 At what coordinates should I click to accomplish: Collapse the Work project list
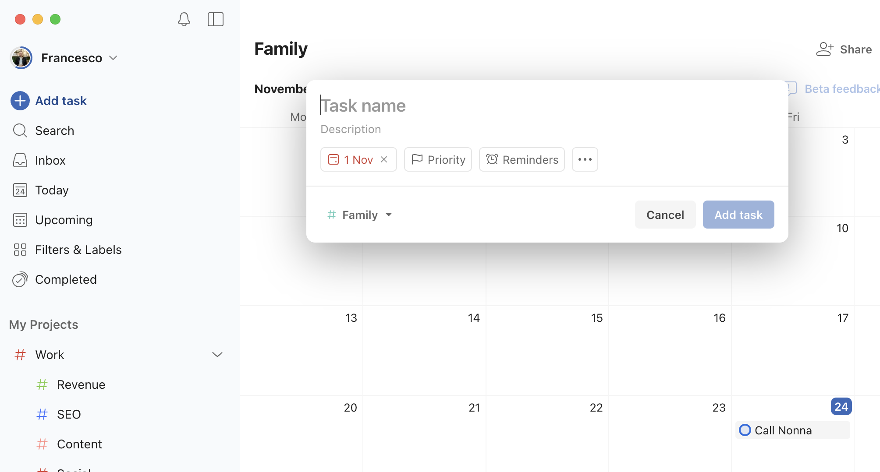[x=218, y=355]
